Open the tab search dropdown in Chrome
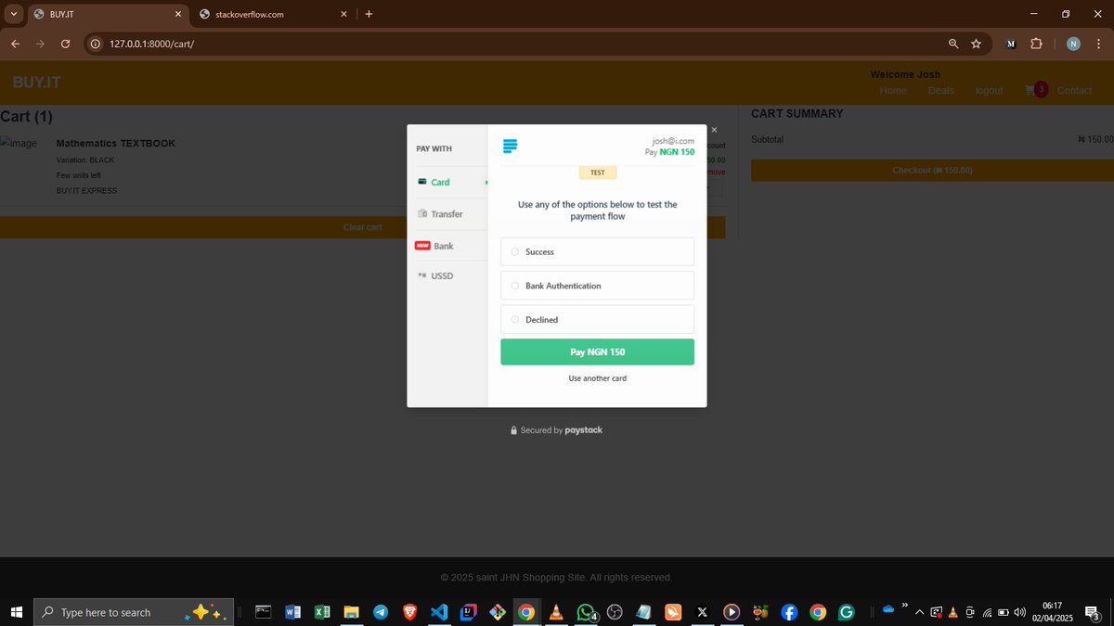The height and width of the screenshot is (626, 1114). (x=14, y=14)
